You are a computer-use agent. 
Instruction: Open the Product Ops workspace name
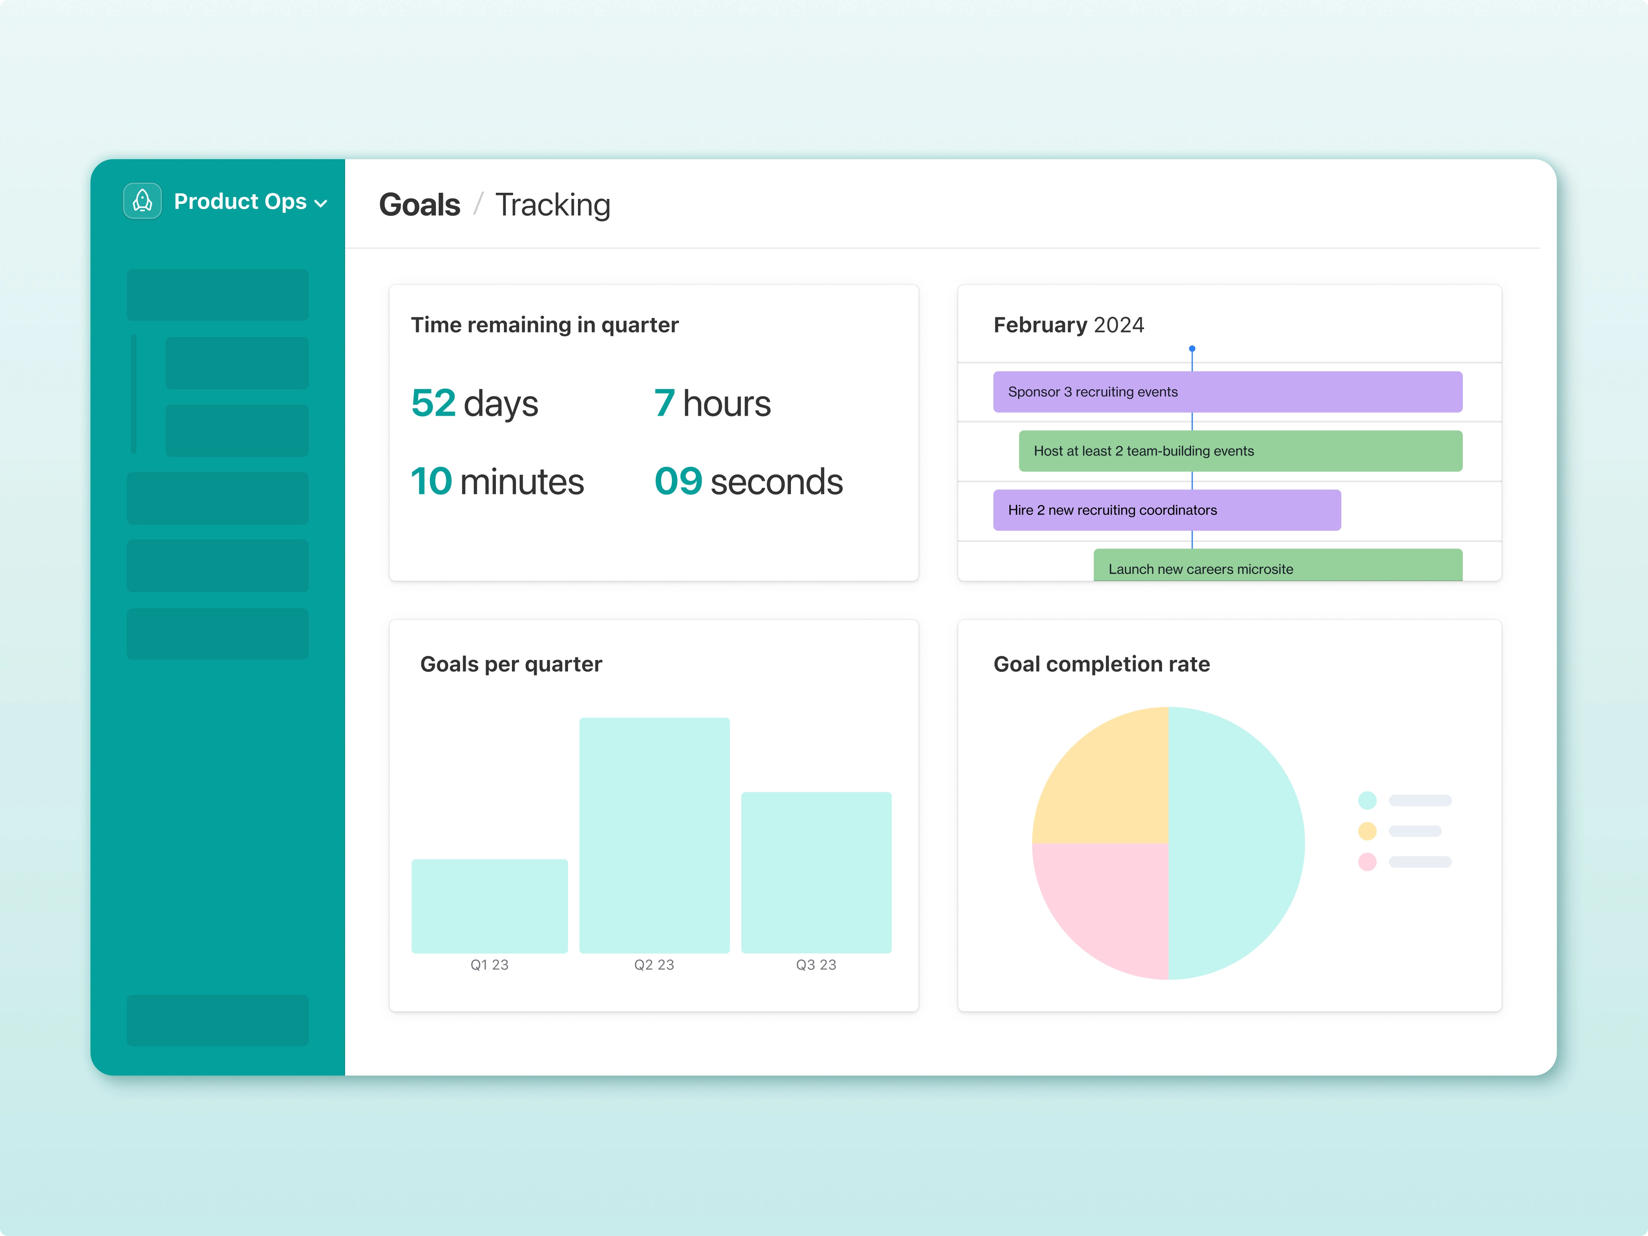[240, 201]
